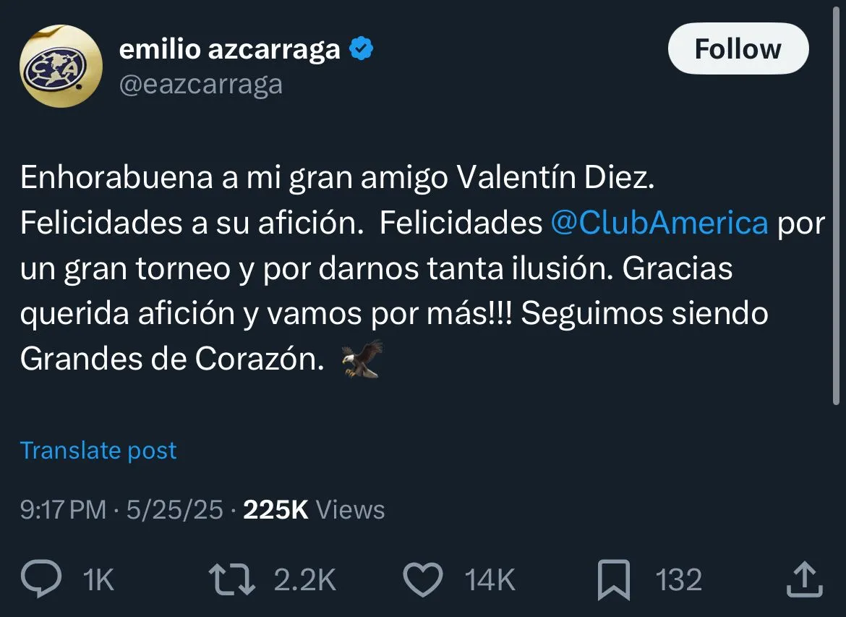The width and height of the screenshot is (846, 617).
Task: Click the Club América profile avatar
Action: tap(61, 67)
